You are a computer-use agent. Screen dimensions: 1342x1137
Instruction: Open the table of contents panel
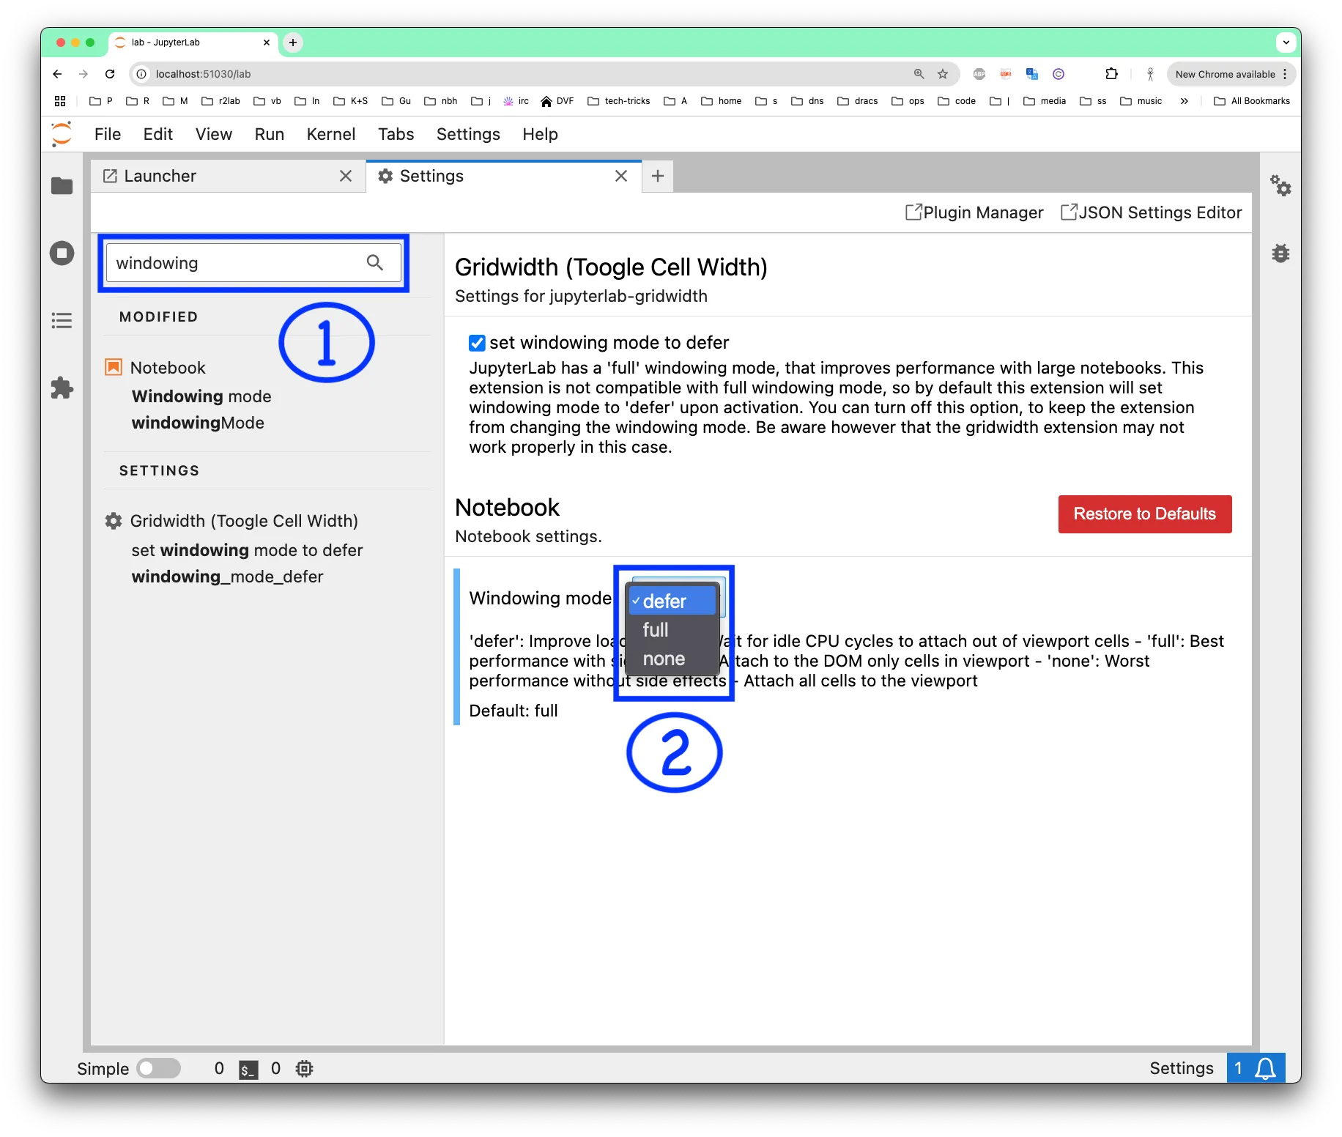point(62,320)
